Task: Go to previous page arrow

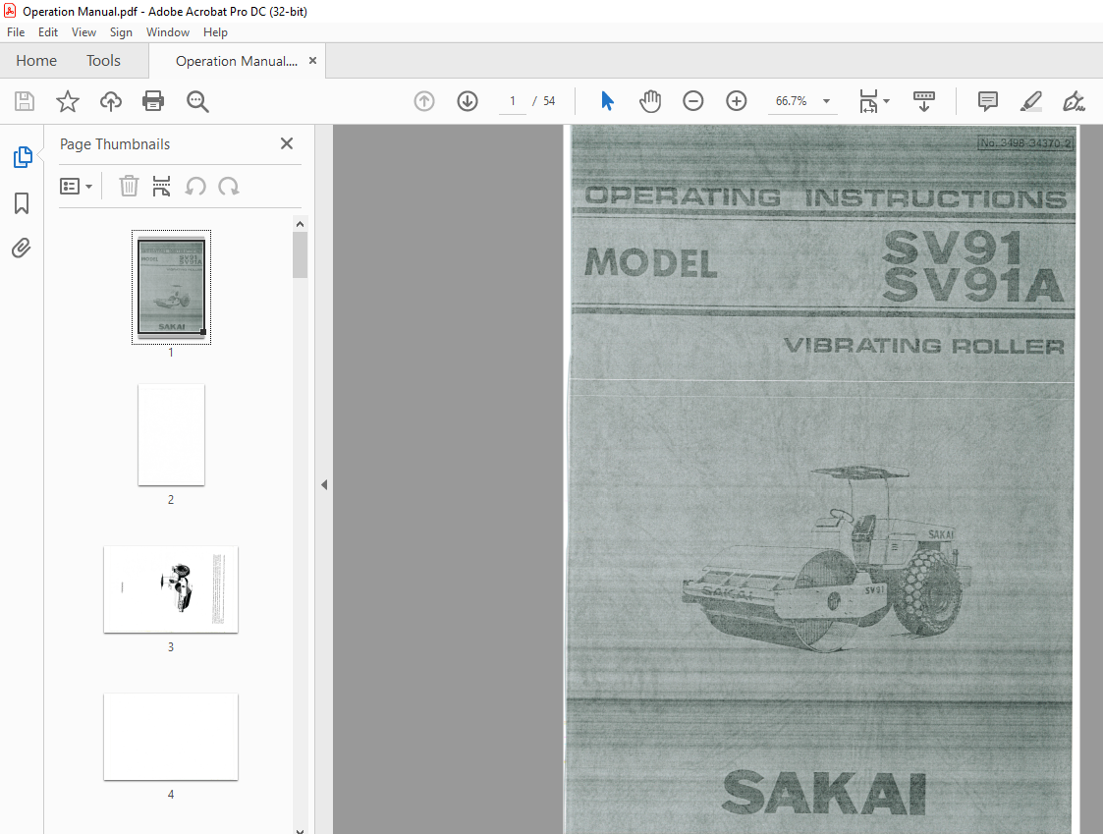Action: tap(424, 101)
